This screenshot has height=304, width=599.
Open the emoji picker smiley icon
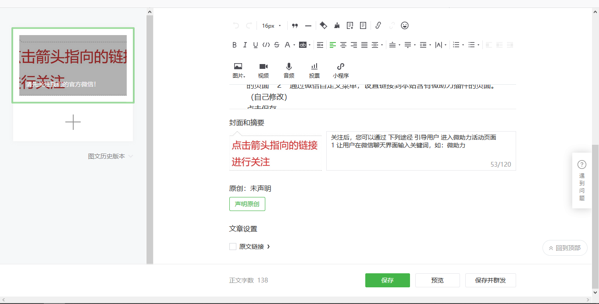pos(405,25)
